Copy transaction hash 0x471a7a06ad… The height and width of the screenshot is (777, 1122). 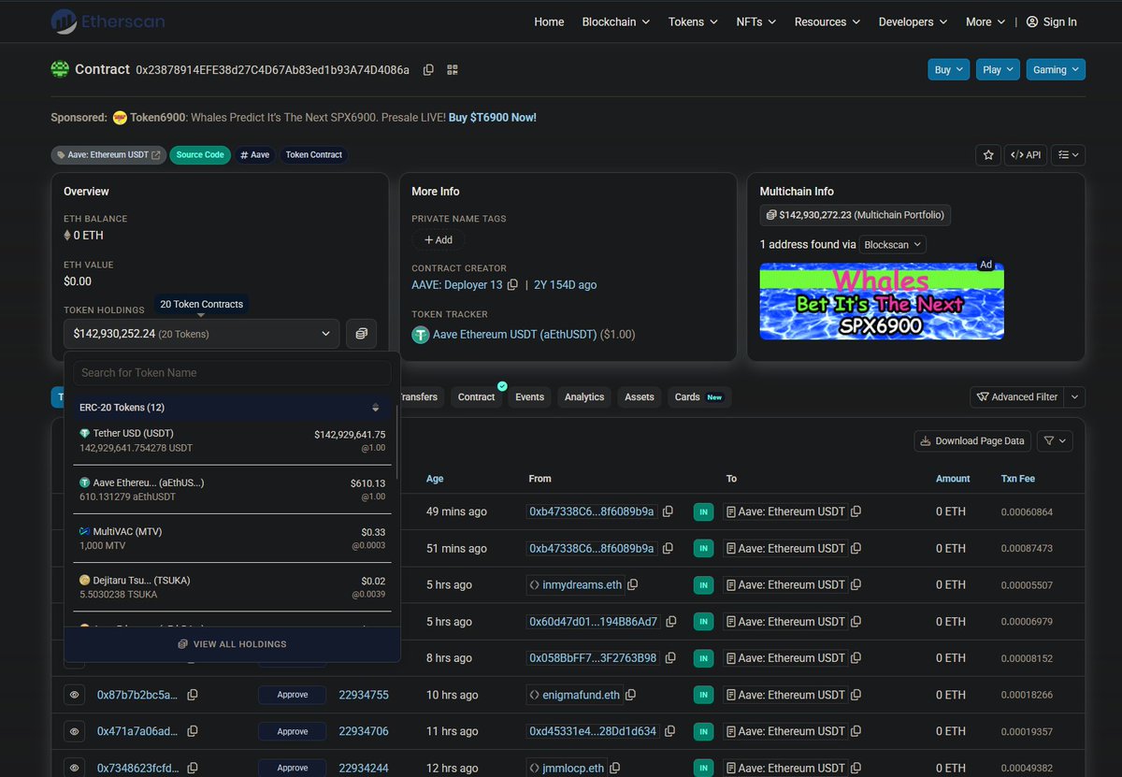tap(193, 732)
